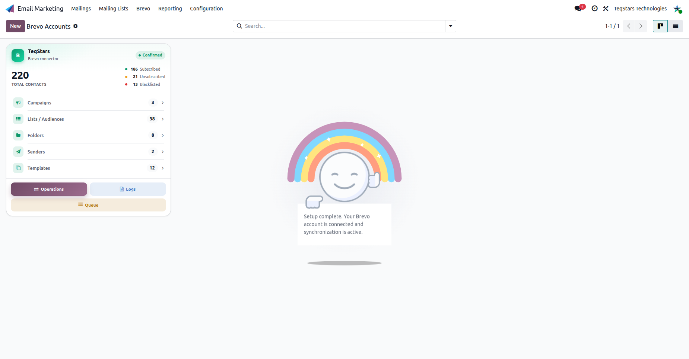Image resolution: width=689 pixels, height=359 pixels.
Task: Open the TeqStars Technologies company switcher
Action: pos(640,9)
